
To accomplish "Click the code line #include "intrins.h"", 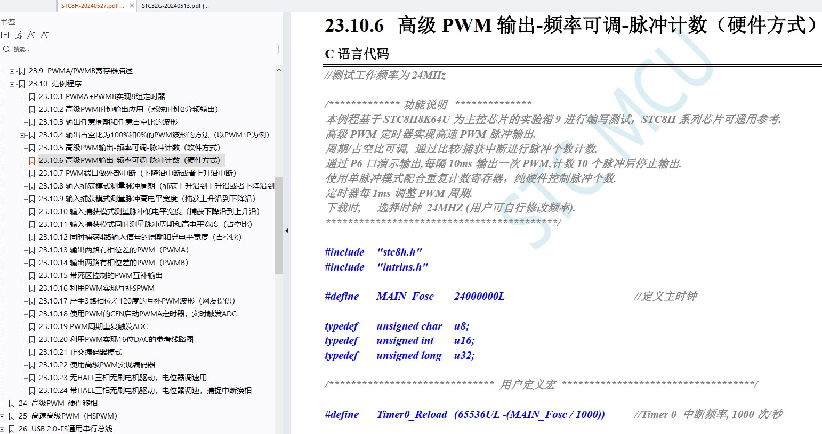I will pos(376,267).
